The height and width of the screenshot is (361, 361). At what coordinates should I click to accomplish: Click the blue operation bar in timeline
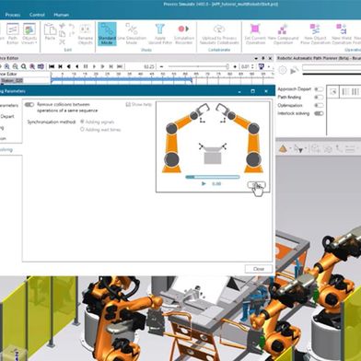click(122, 80)
